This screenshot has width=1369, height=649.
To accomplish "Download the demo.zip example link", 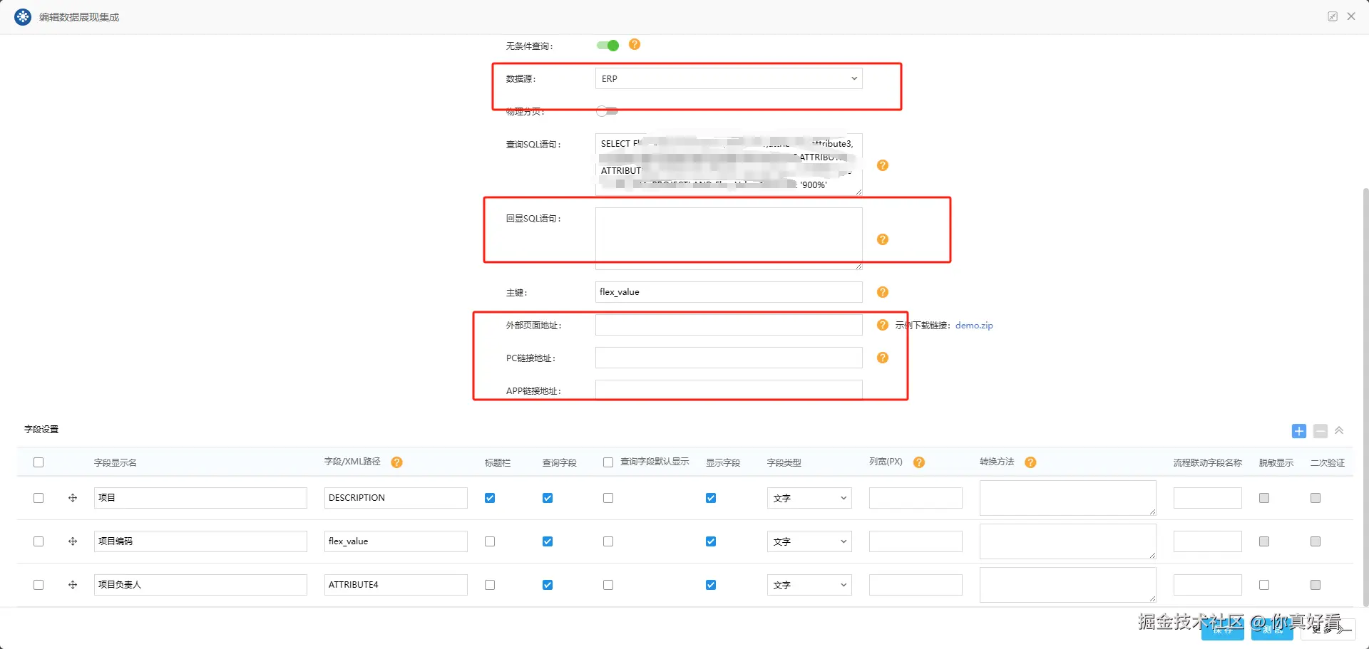I will click(x=974, y=326).
